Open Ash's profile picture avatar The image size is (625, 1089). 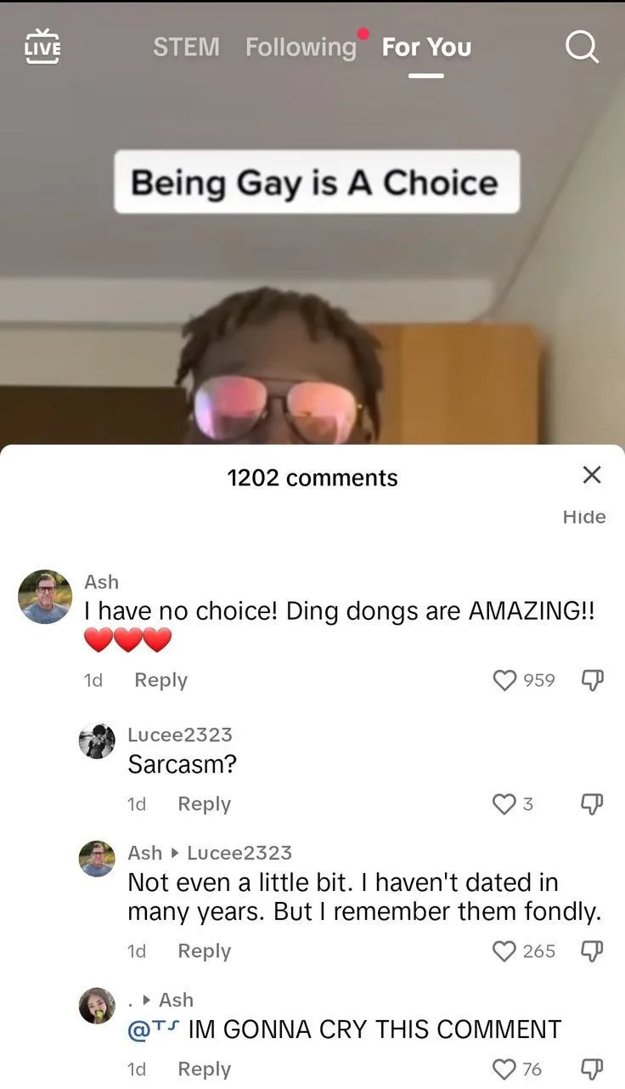tap(45, 597)
